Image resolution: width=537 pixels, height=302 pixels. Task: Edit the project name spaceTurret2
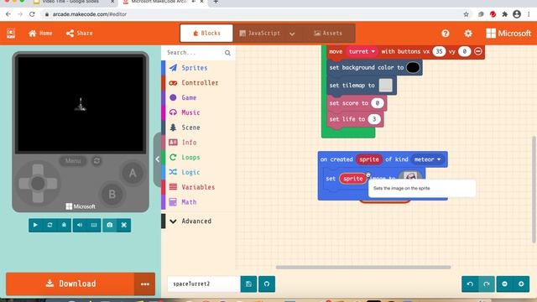point(204,284)
